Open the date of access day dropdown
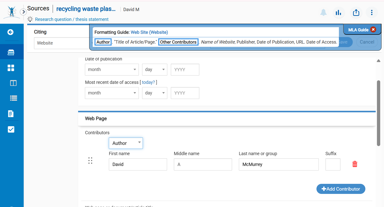 (x=154, y=93)
